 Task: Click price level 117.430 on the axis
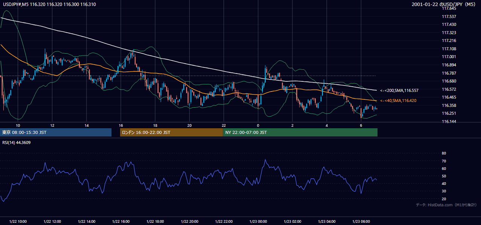click(449, 24)
